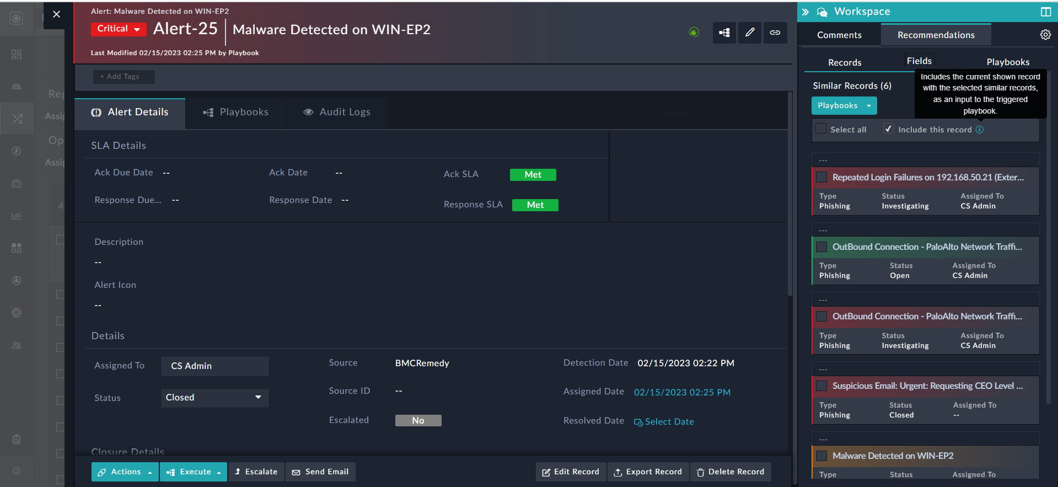Click the Response SLA Met badge

point(535,205)
